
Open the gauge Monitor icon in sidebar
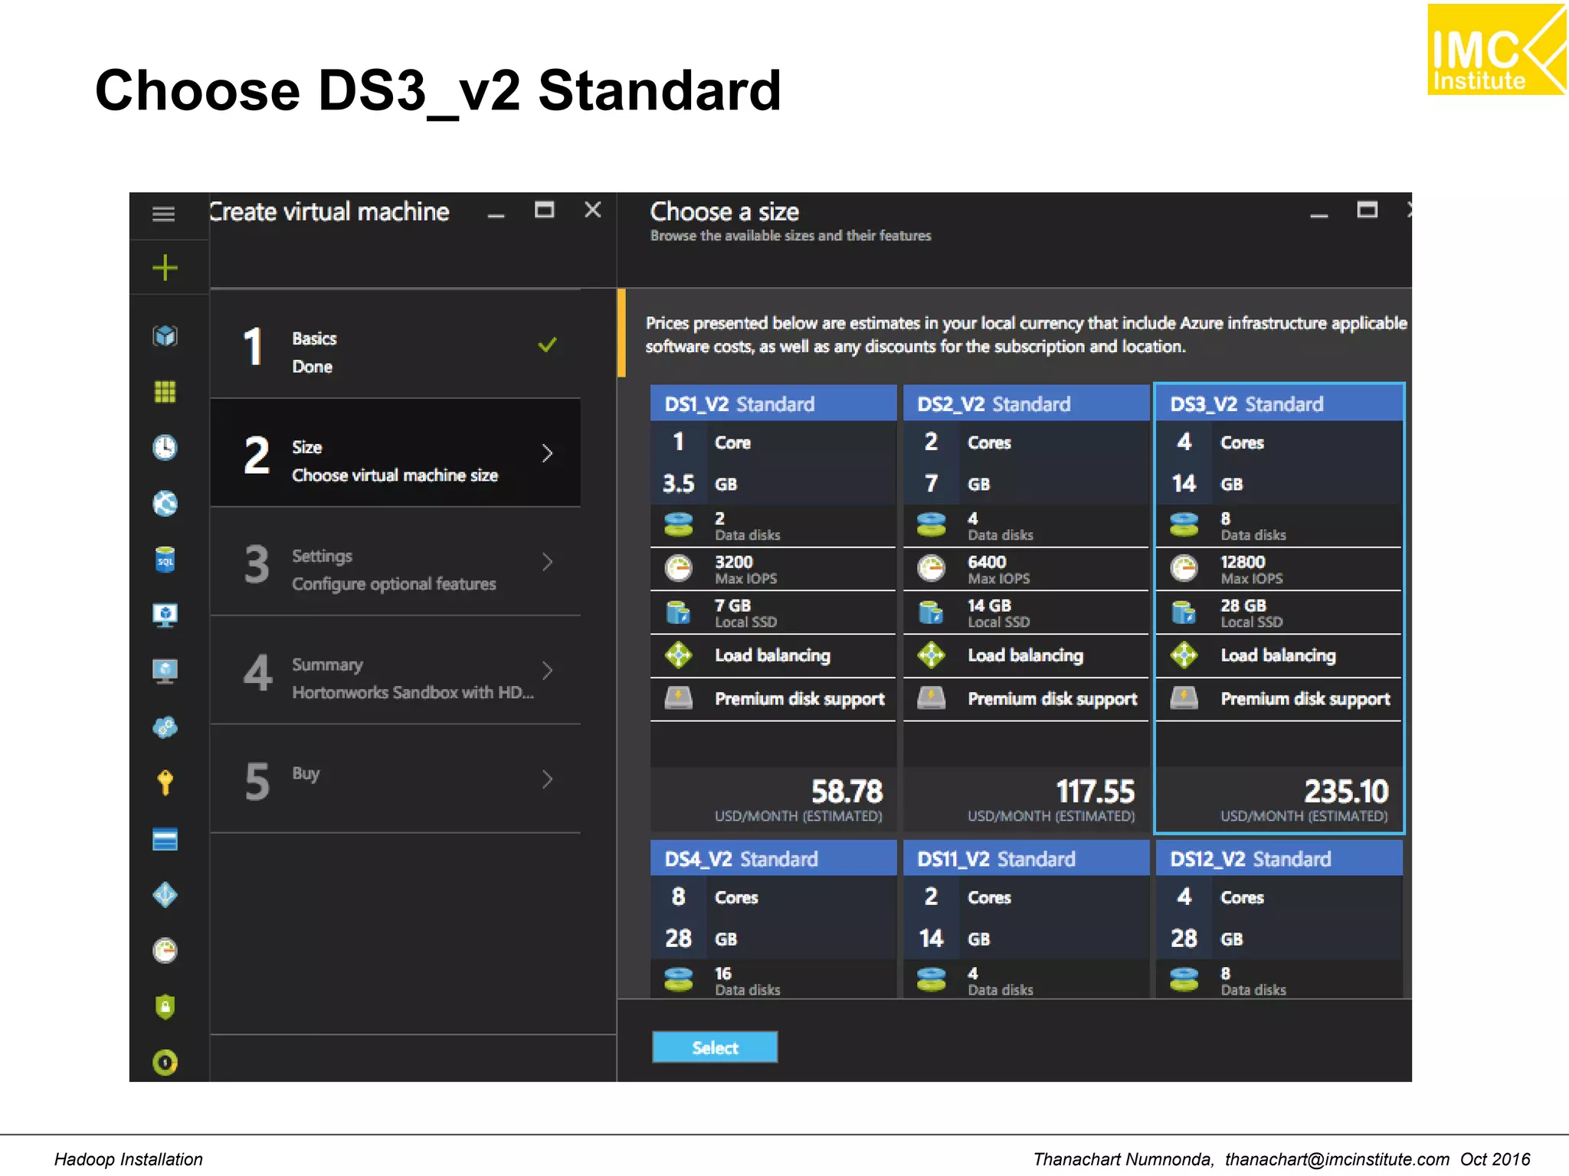click(165, 950)
